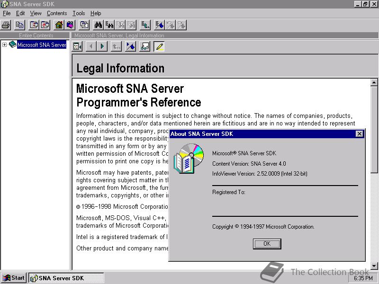Viewport: 379px width, 284px height.
Task: Click the Microsoft SNA Server, Legal Information header bar
Action: click(x=225, y=35)
